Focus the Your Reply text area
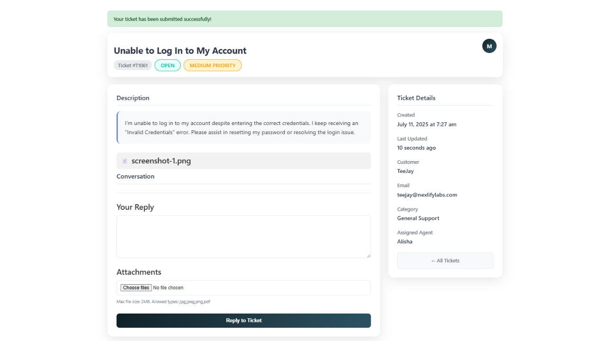Viewport: 606px width, 341px height. (243, 236)
